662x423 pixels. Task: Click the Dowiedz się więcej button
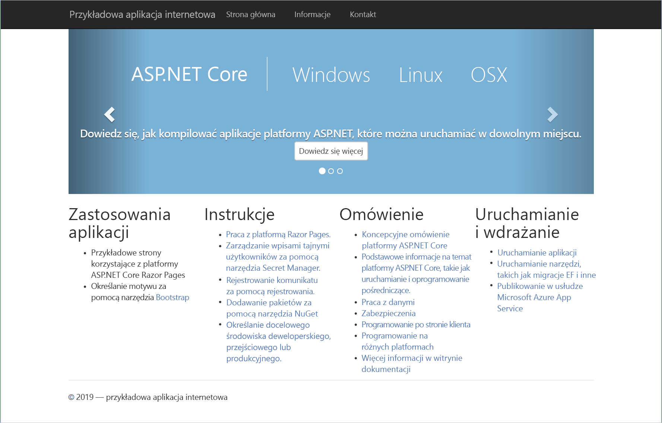pyautogui.click(x=331, y=151)
